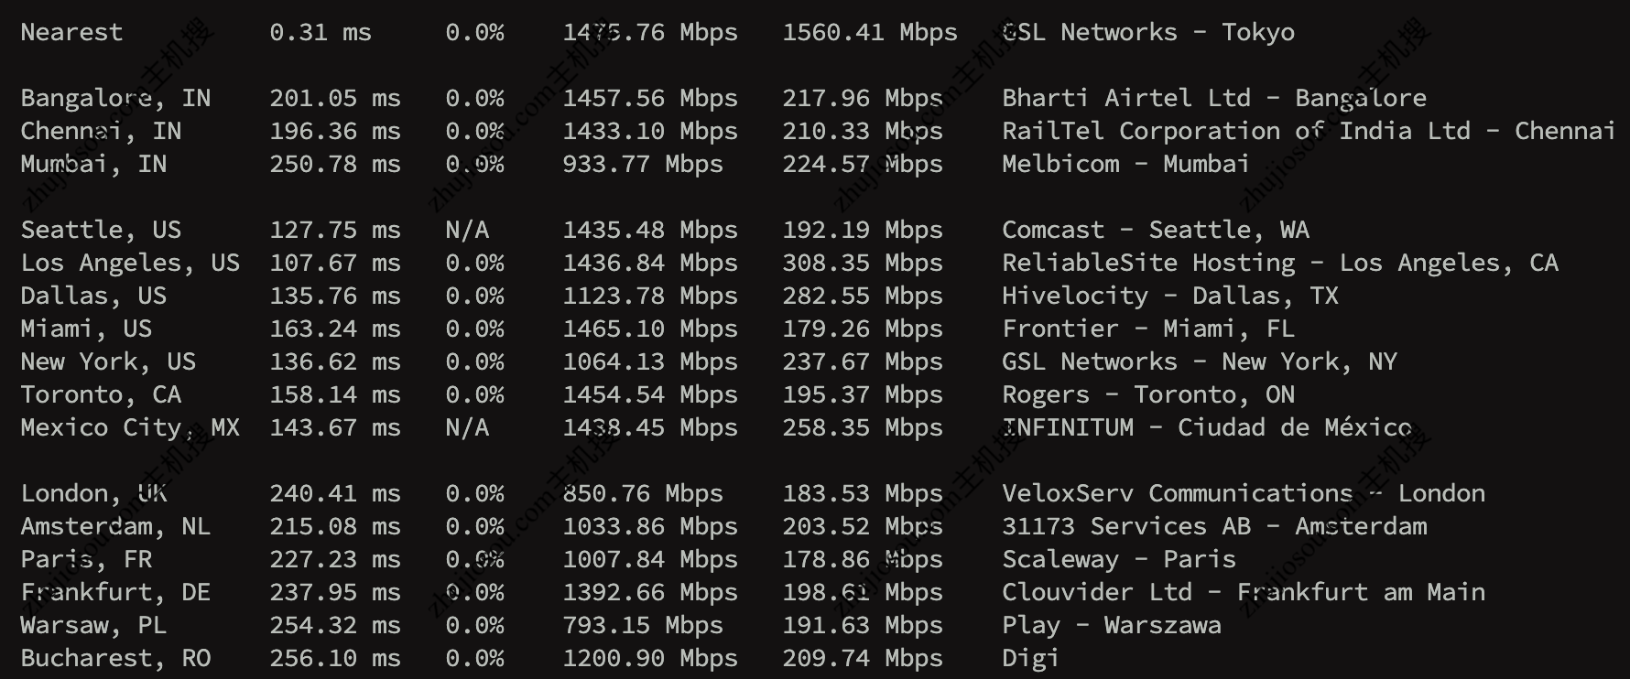Screen dimensions: 1630x679
Task: Select Bharti Airtel Ltd - Bangalore text
Action: [x=1213, y=98]
